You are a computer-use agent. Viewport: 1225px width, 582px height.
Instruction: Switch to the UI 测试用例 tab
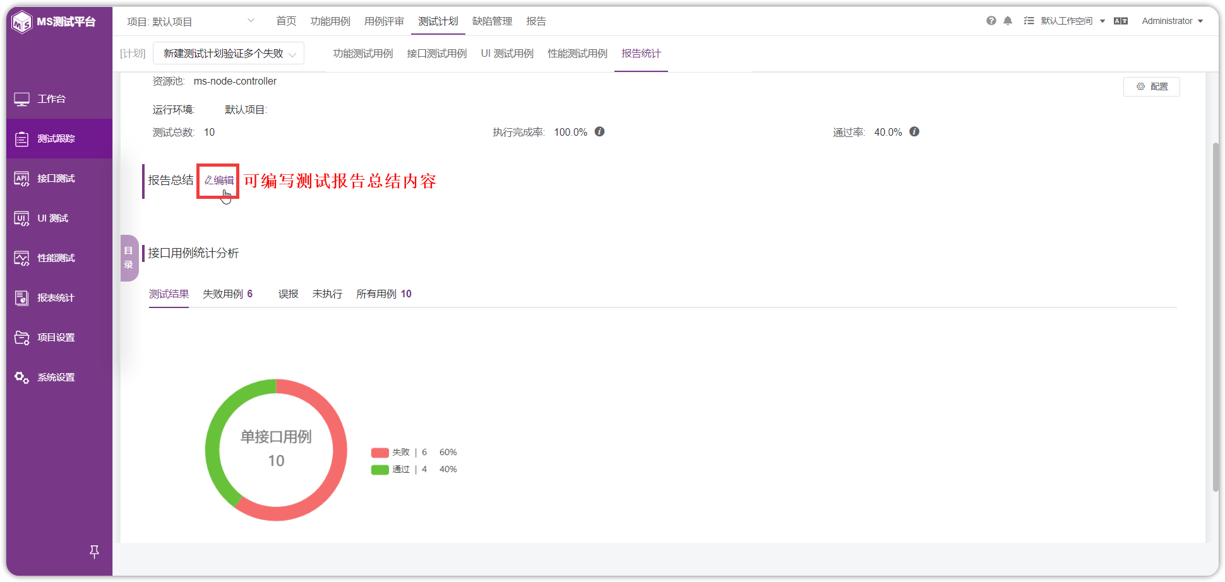pos(507,54)
